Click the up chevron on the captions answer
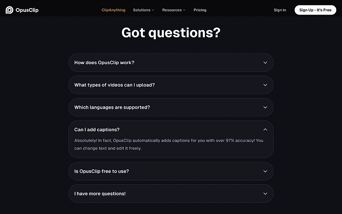The image size is (342, 214). tap(265, 129)
